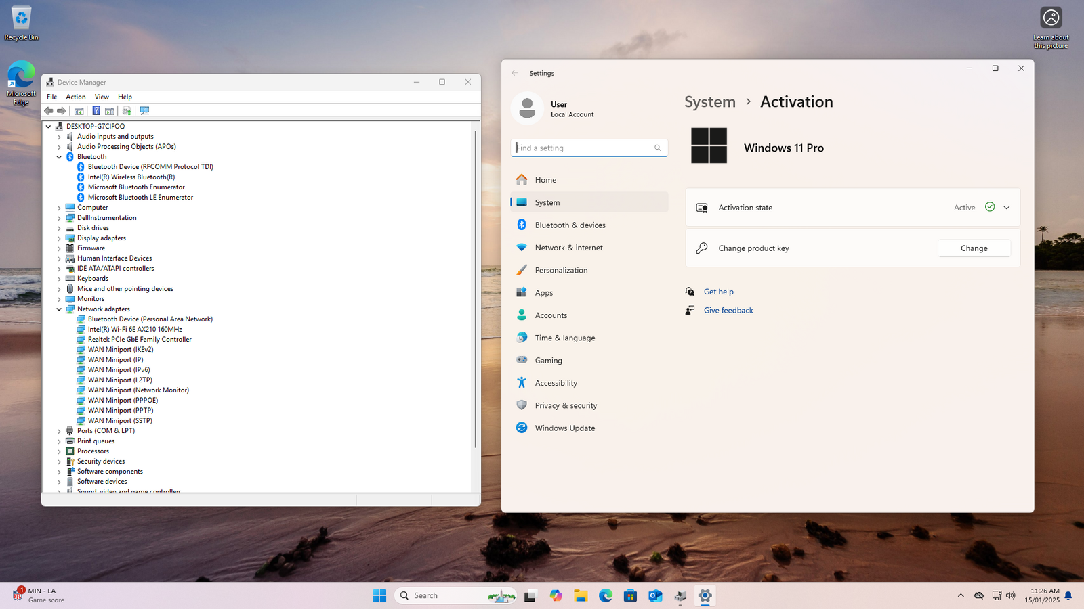This screenshot has width=1084, height=609.
Task: Click the Device Manager taskbar icon
Action: click(680, 595)
